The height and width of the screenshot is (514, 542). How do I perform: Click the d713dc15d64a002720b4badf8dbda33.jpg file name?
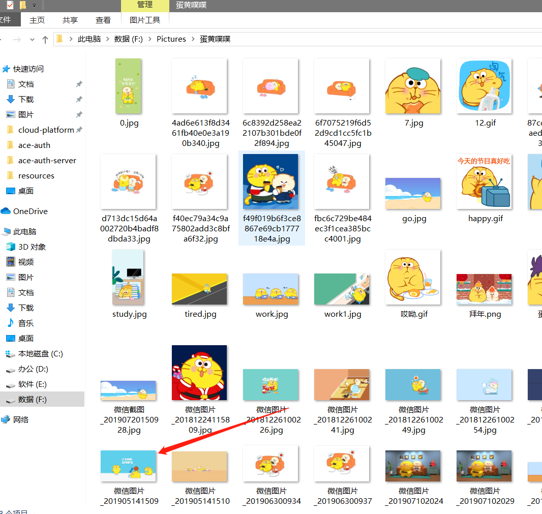coord(129,228)
